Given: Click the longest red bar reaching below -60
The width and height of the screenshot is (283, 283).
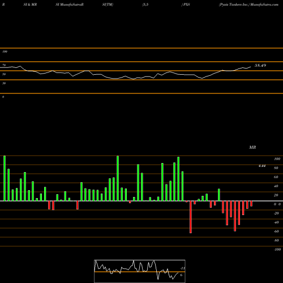Looking at the screenshot, I should tap(191, 217).
